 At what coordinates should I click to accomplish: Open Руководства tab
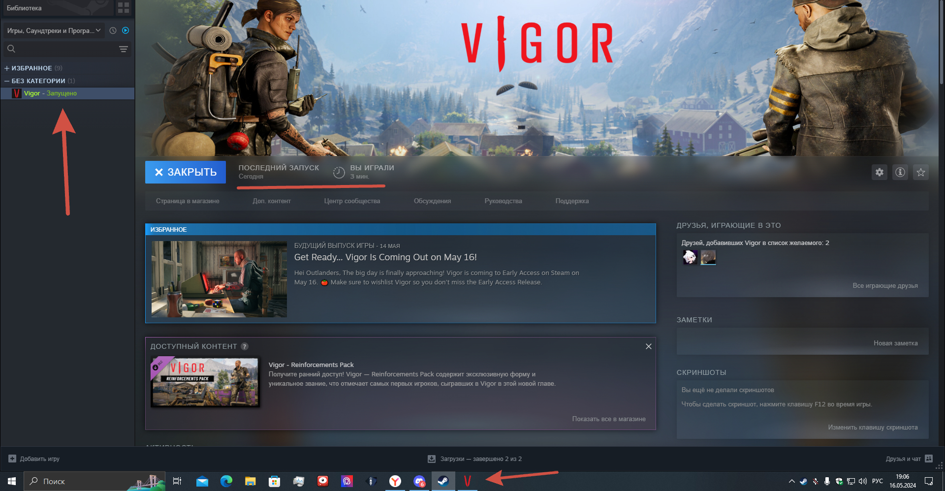point(503,201)
